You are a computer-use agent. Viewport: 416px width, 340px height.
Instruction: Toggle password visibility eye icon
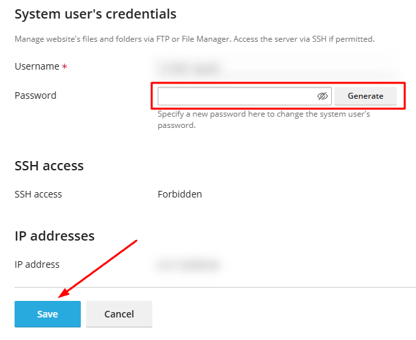coord(323,96)
